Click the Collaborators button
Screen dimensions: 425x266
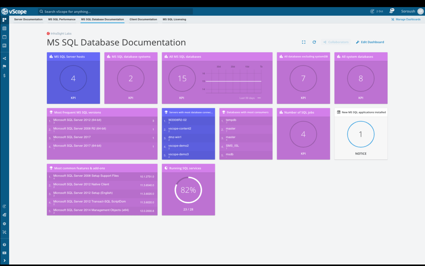(336, 42)
